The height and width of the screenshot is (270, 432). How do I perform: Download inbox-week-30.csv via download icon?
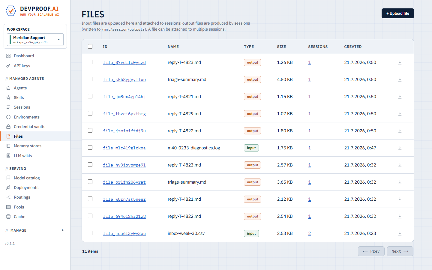point(400,233)
